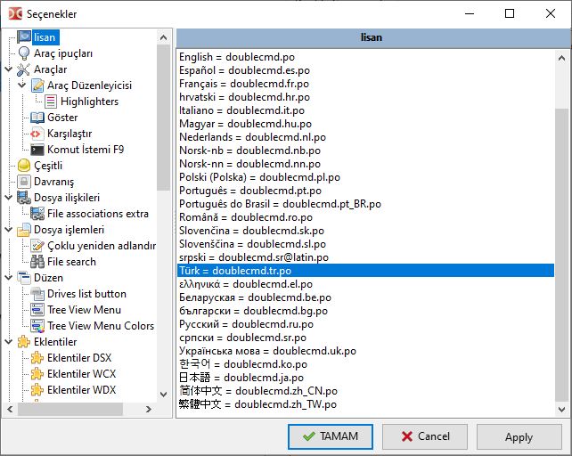The height and width of the screenshot is (456, 572).
Task: Click the Çeşitli yellow icon
Action: pyautogui.click(x=24, y=166)
